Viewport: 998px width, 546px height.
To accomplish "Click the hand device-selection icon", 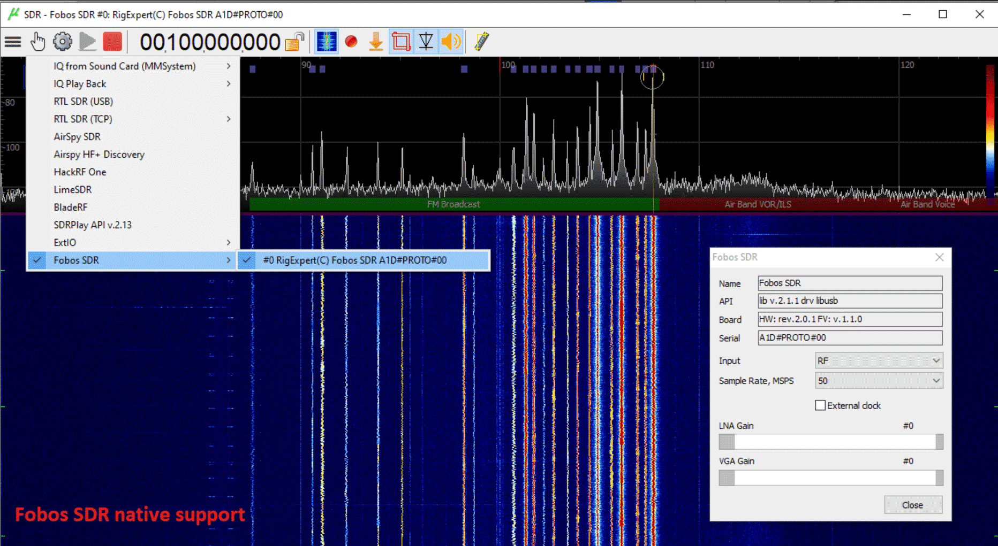I will pyautogui.click(x=37, y=42).
